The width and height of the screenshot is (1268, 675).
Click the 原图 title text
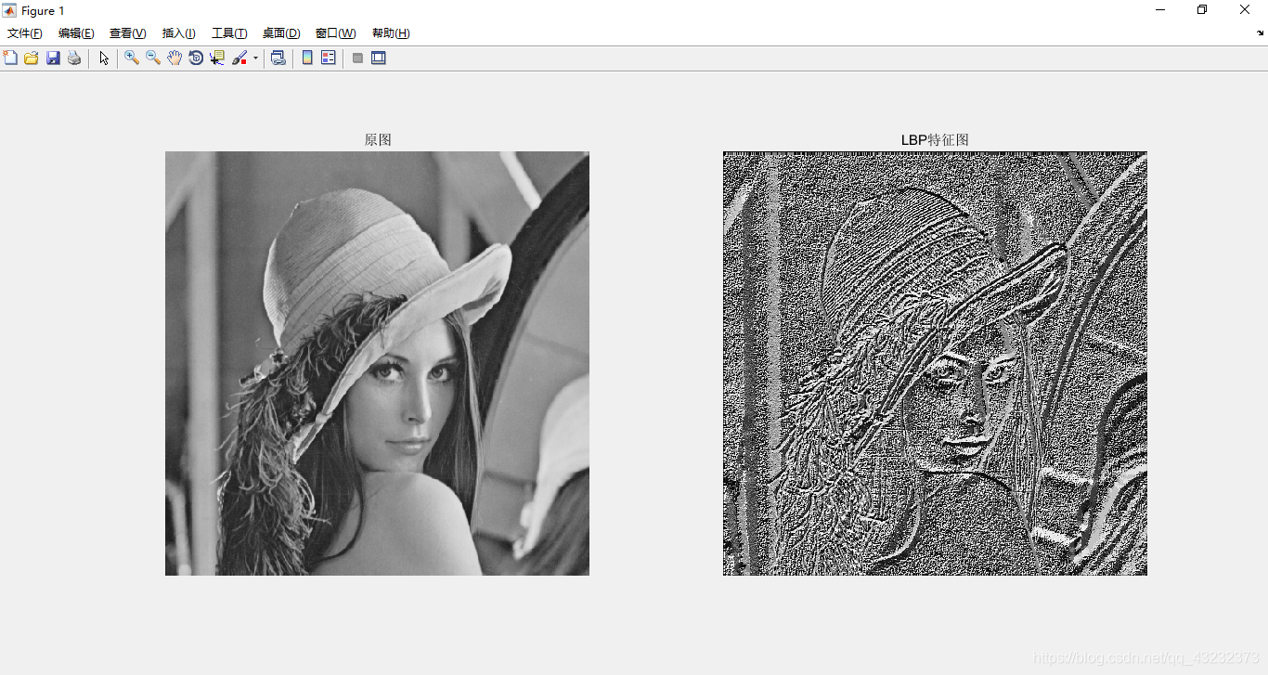[378, 140]
